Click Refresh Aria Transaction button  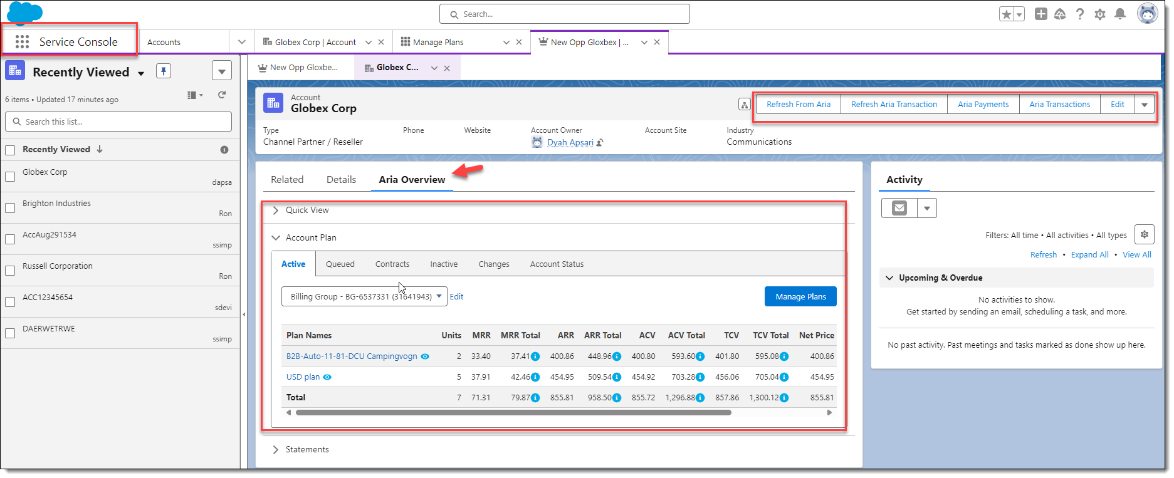pos(894,105)
